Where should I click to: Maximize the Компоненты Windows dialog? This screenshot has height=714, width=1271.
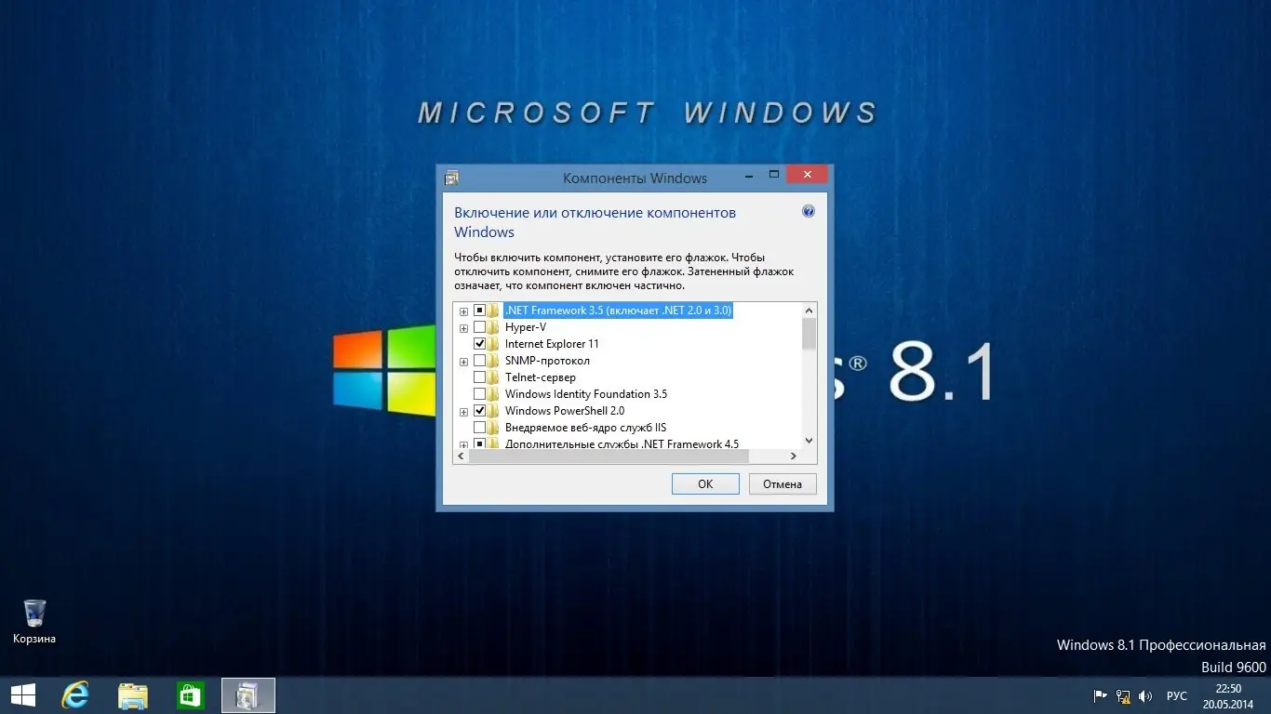click(774, 175)
